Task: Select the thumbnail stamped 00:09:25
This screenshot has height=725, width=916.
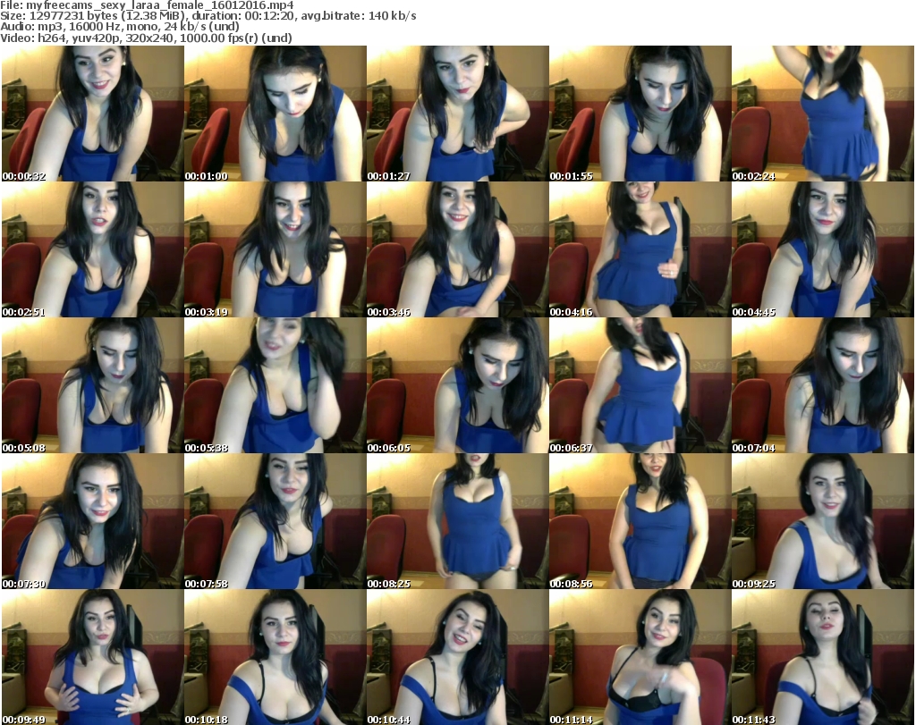Action: [823, 522]
